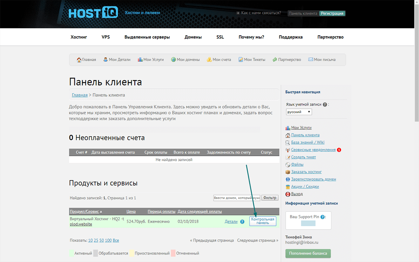Click the Главная breadcrumb link
This screenshot has width=419, height=262.
pyautogui.click(x=80, y=95)
